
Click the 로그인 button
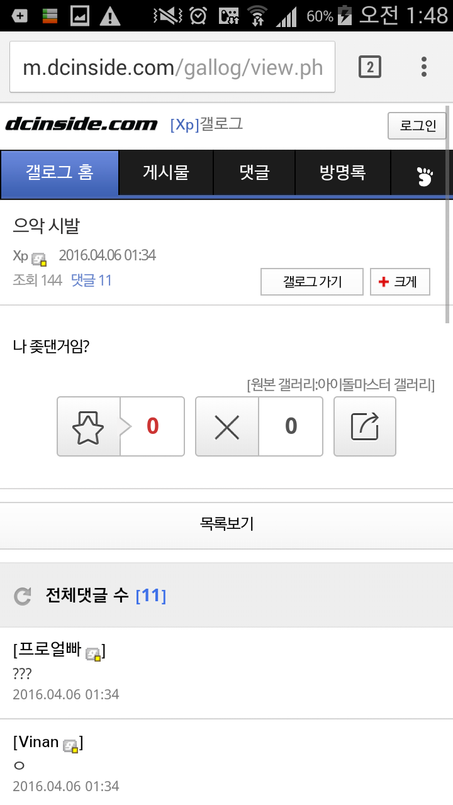click(417, 126)
